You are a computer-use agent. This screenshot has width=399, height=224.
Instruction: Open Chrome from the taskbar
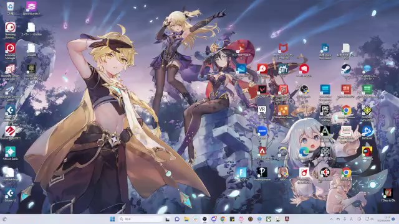(x=223, y=219)
